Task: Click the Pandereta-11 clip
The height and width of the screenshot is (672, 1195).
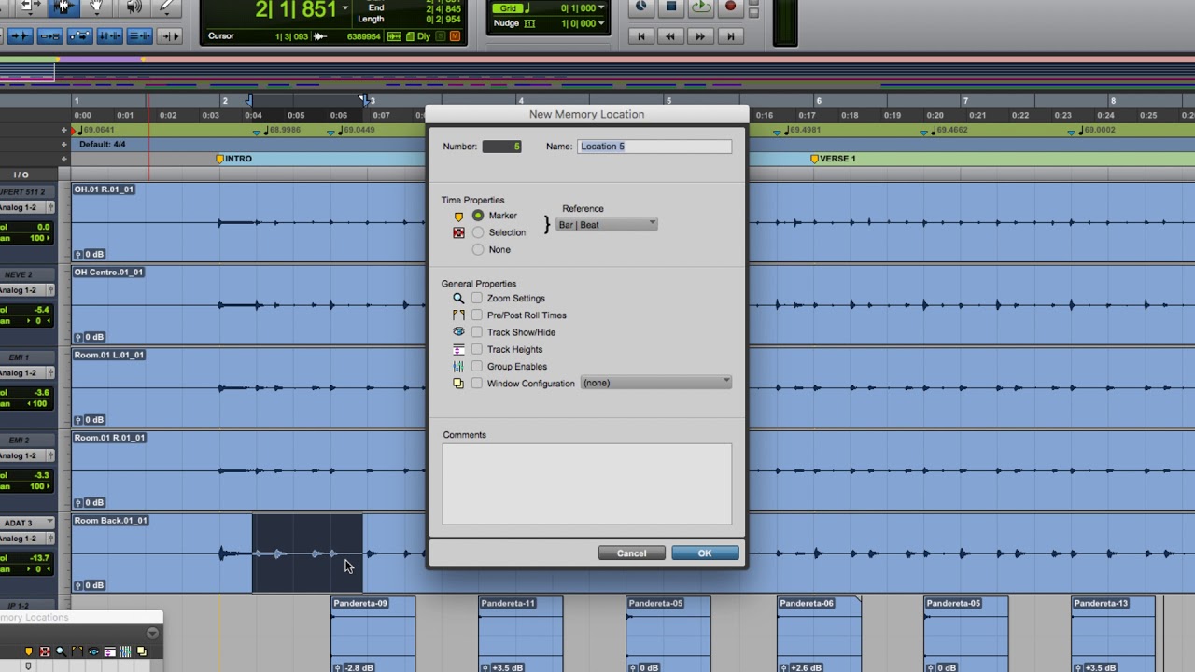Action: (x=521, y=635)
